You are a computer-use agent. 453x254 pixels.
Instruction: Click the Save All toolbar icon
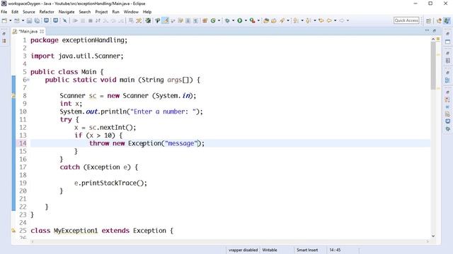point(37,20)
